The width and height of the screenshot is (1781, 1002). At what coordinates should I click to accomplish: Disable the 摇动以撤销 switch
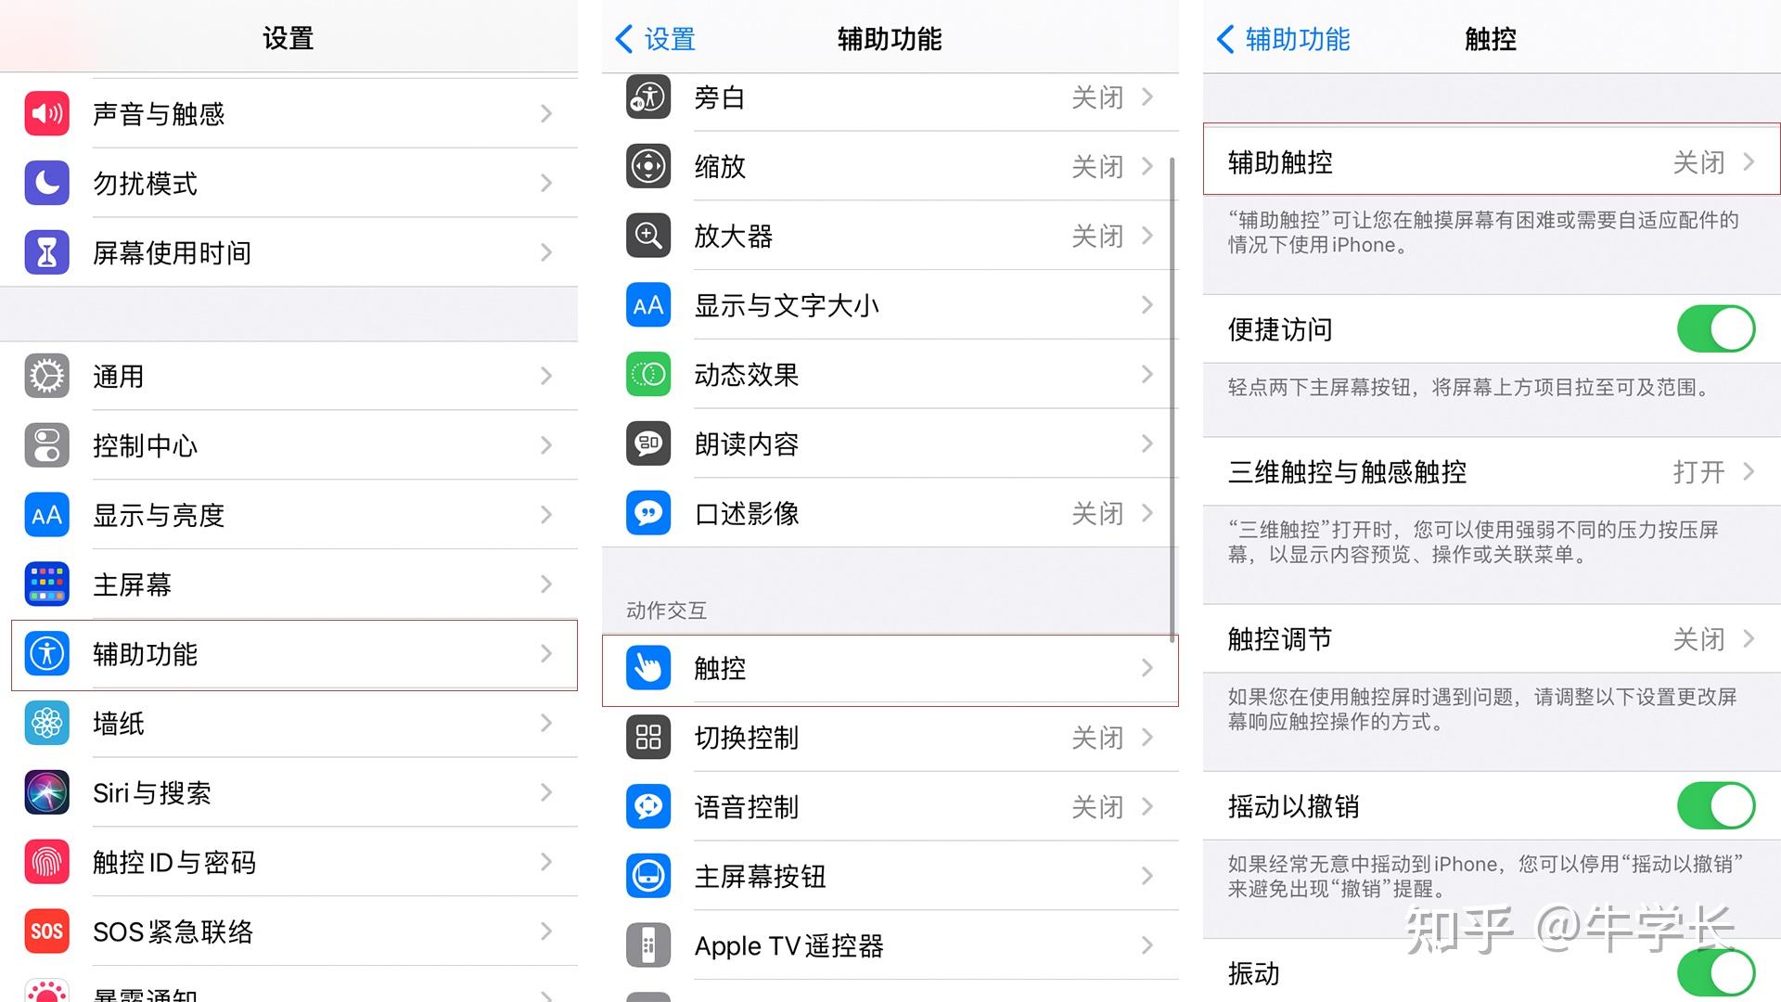coord(1715,805)
